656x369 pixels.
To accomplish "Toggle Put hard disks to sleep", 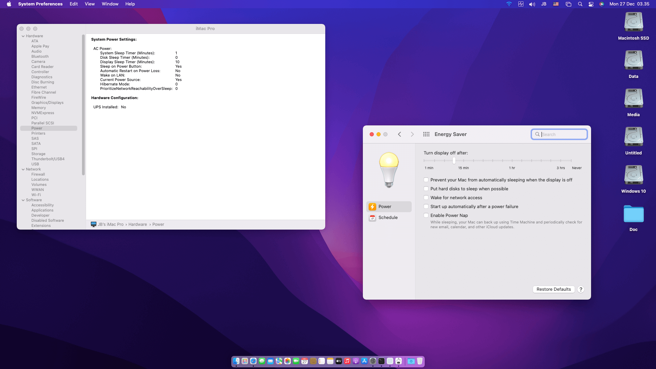I will (x=426, y=189).
